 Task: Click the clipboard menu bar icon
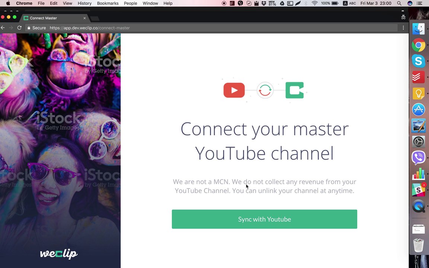point(256,3)
